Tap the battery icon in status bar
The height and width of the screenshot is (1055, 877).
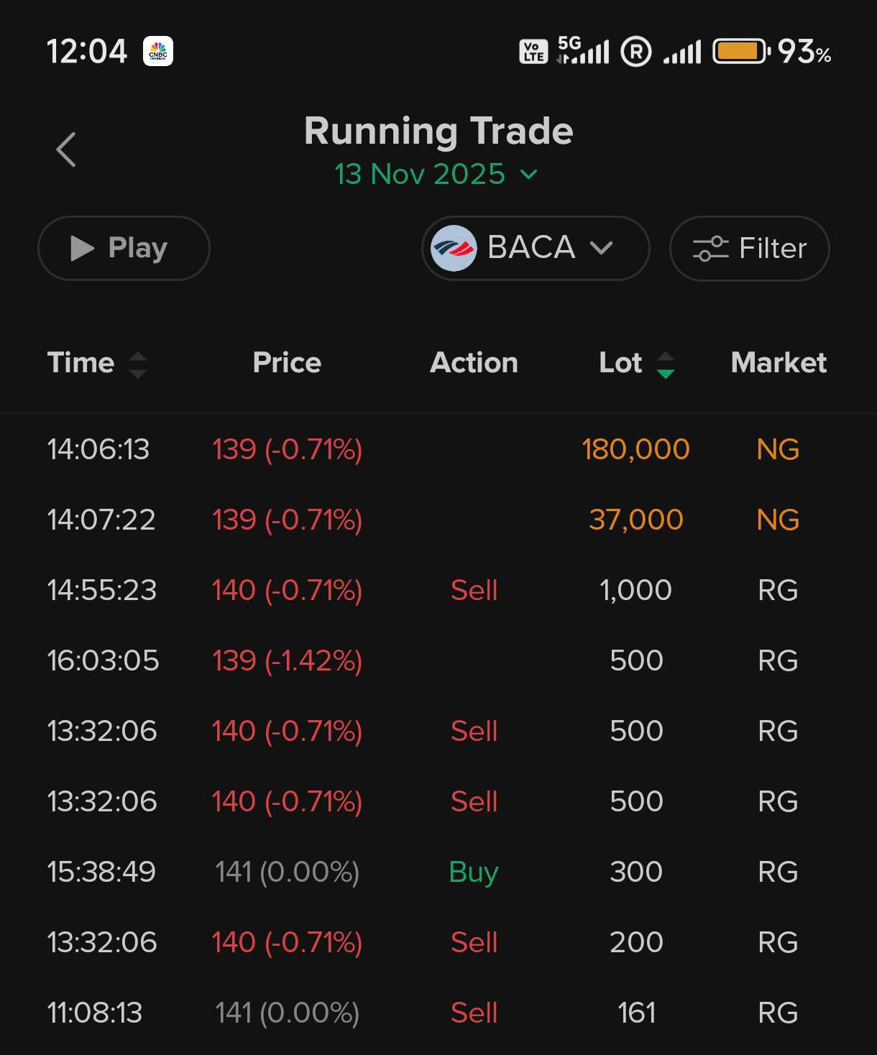(x=740, y=52)
